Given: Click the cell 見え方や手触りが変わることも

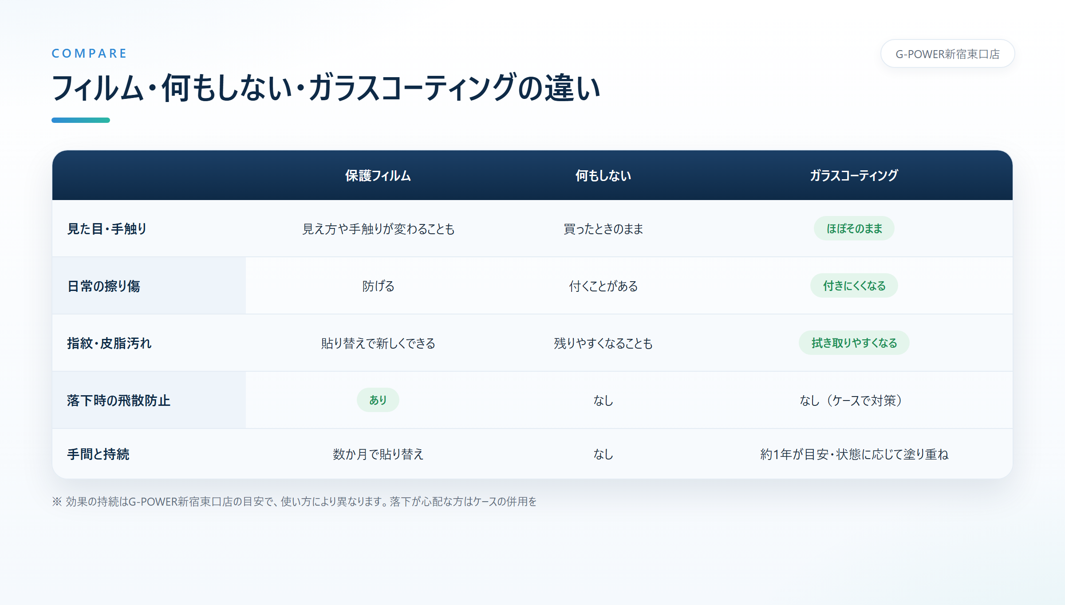Looking at the screenshot, I should coord(378,229).
